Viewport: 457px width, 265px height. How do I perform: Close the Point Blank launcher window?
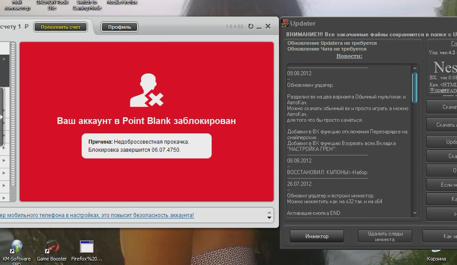(x=268, y=26)
